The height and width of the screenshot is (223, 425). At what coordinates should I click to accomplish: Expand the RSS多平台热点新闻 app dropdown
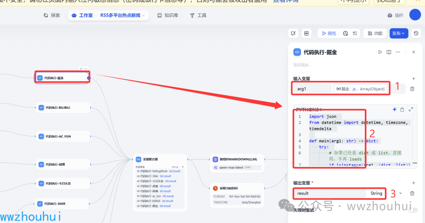(x=122, y=15)
